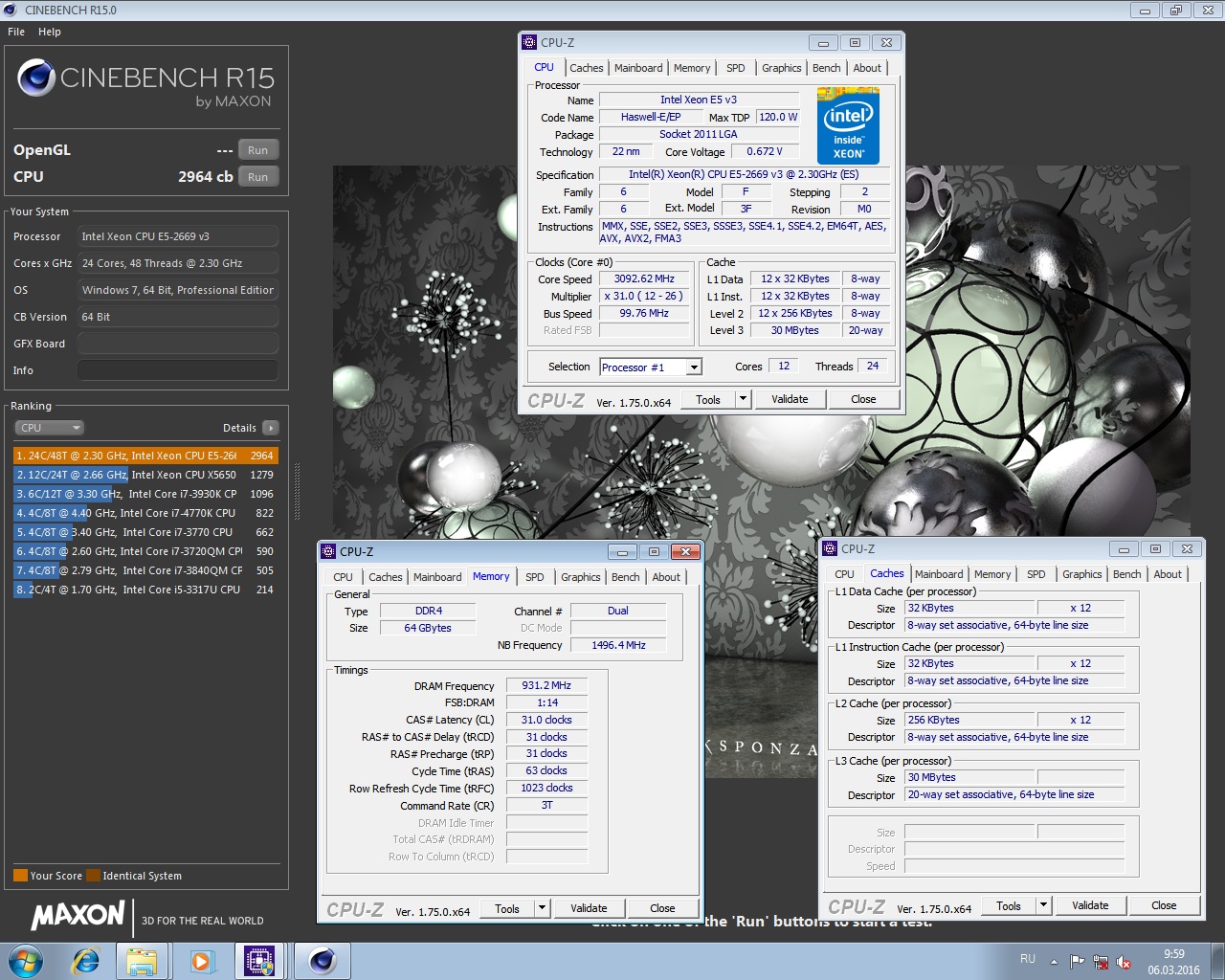Image resolution: width=1225 pixels, height=980 pixels.
Task: Open the Windows Start menu orb
Action: (26, 961)
